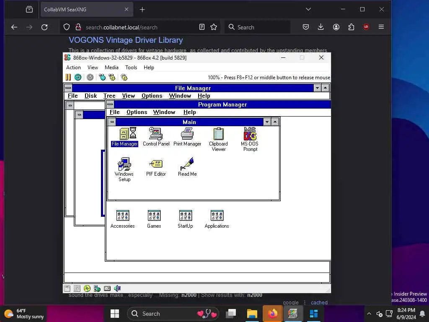Maximize the Main group with up arrow
The height and width of the screenshot is (322, 429).
point(275,122)
